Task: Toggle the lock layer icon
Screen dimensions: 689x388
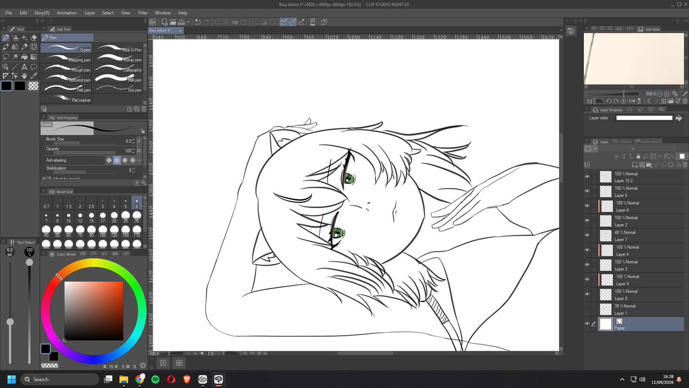Action: coord(638,156)
